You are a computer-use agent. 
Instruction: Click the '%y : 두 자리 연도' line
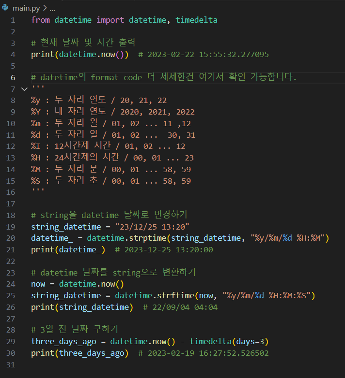[99, 100]
